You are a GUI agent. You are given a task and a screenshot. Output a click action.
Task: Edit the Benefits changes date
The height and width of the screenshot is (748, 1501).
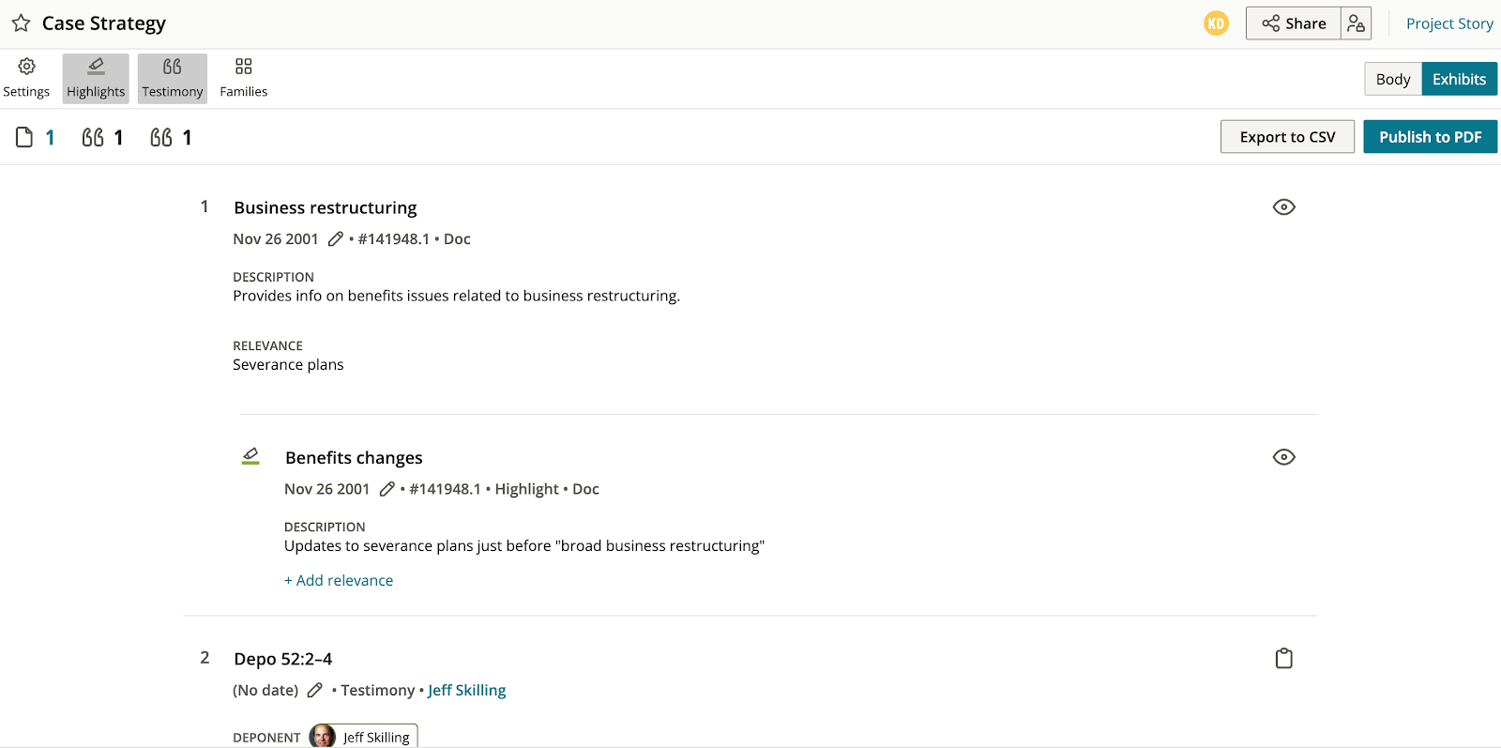click(387, 489)
